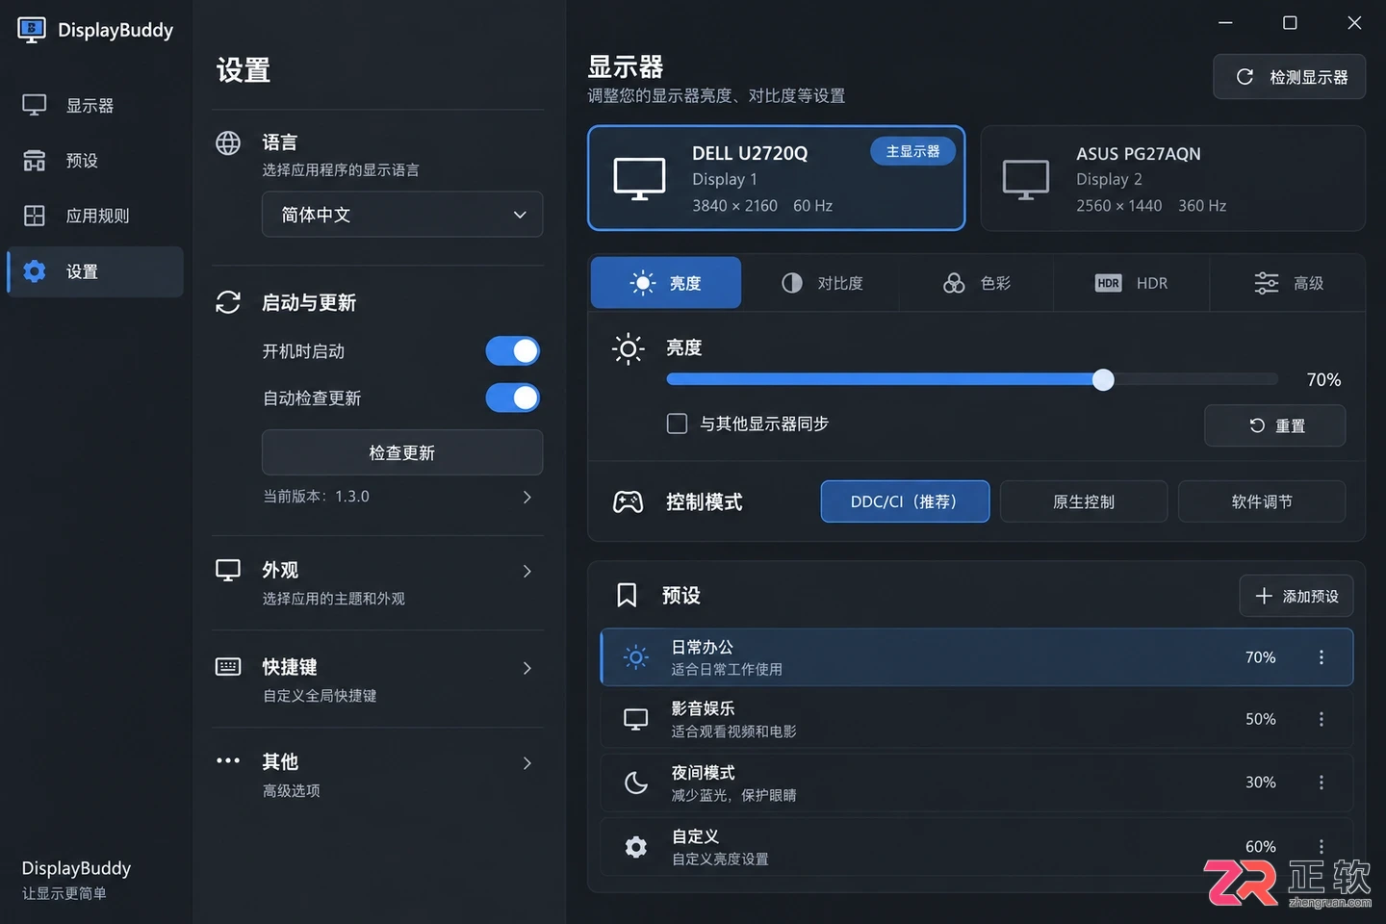Open the 简体中文 language dropdown
1386x924 pixels.
pos(402,215)
